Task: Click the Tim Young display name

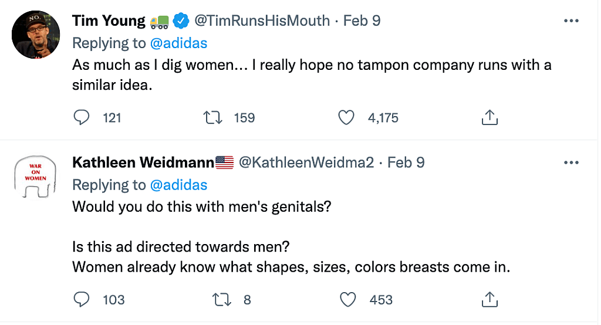Action: (109, 21)
